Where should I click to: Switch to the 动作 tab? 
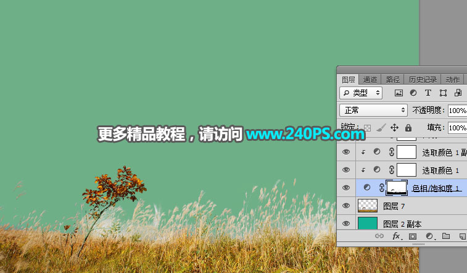(x=453, y=80)
